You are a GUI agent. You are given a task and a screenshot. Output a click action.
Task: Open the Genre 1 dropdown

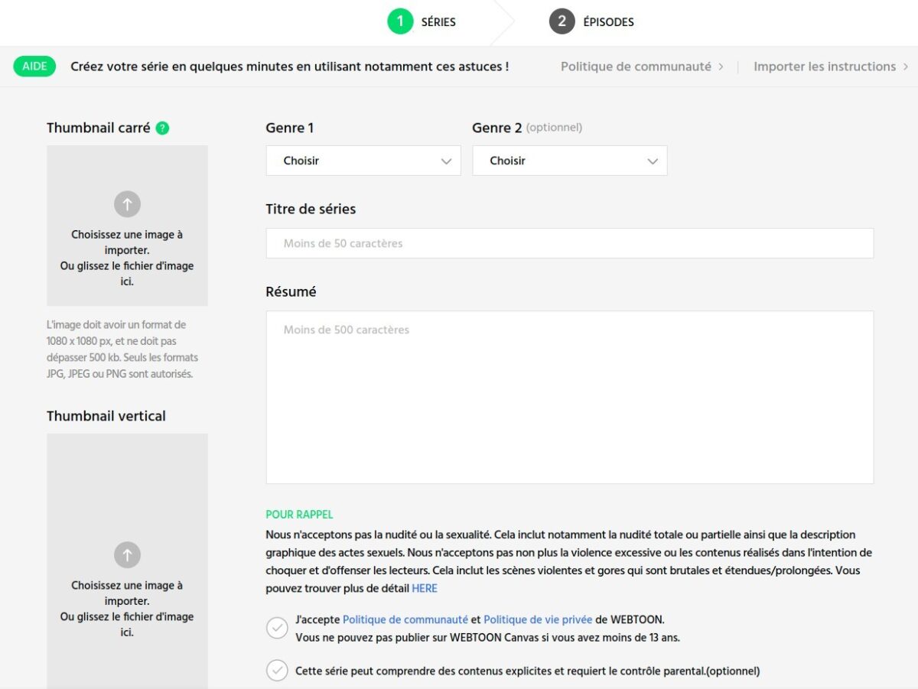[363, 161]
